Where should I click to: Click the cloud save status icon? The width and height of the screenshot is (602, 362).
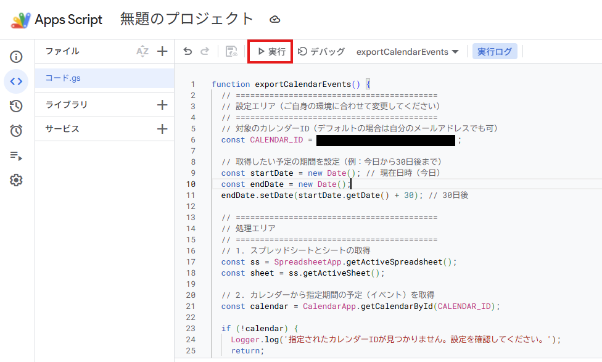tap(275, 20)
